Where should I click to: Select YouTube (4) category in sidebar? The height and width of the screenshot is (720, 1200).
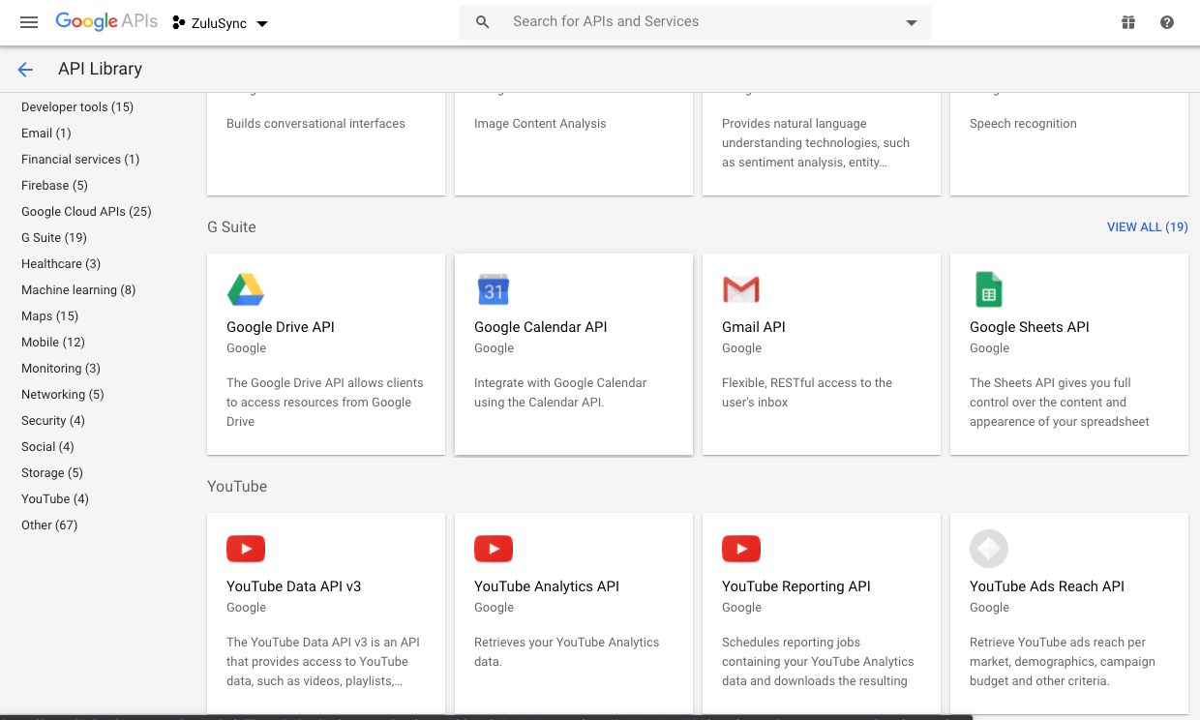[55, 499]
